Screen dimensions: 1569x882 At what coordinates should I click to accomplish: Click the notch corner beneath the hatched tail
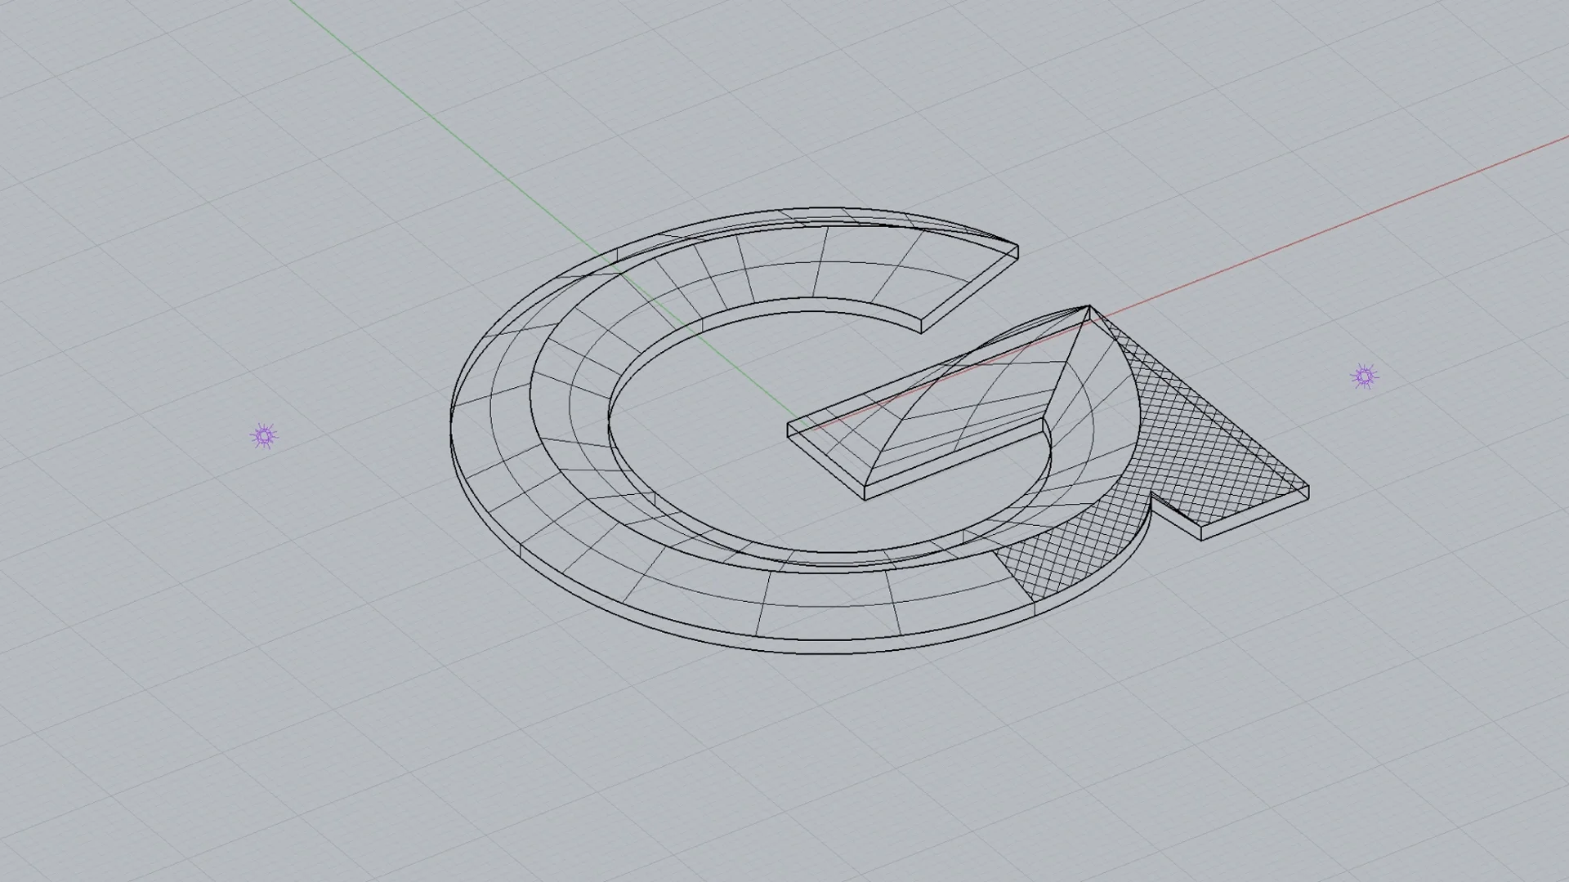coord(1151,495)
